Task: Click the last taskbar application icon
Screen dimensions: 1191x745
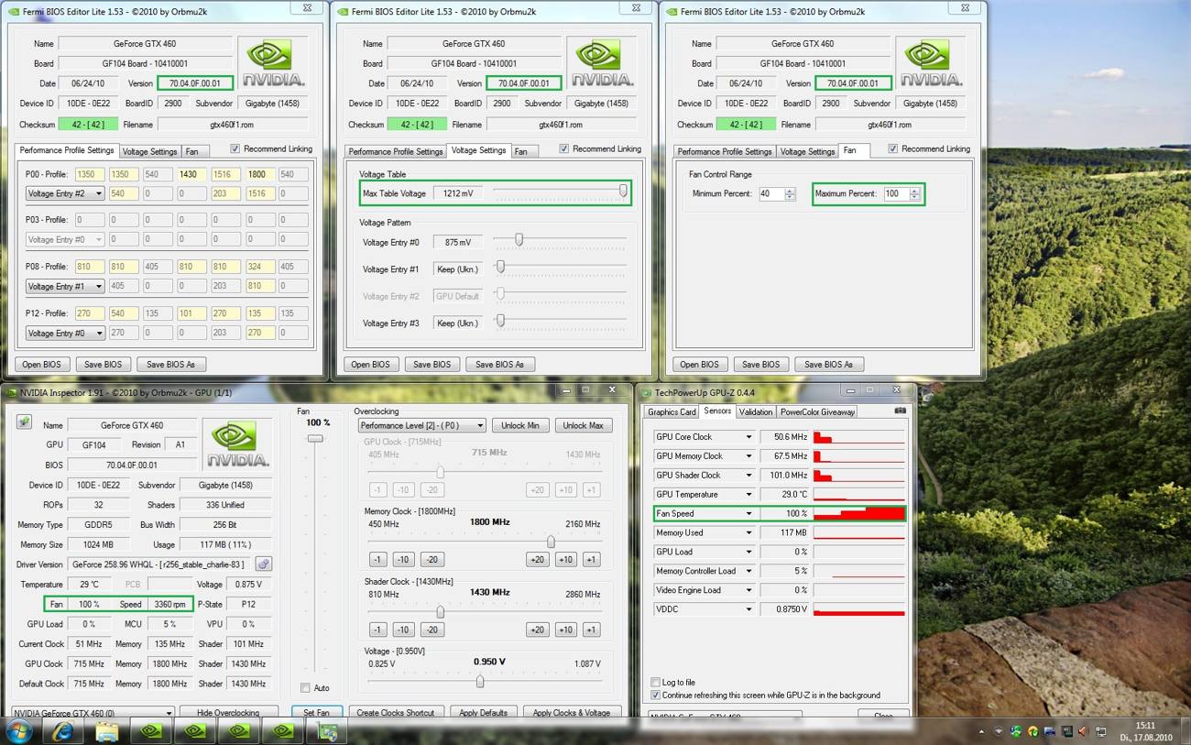Action: tap(327, 730)
